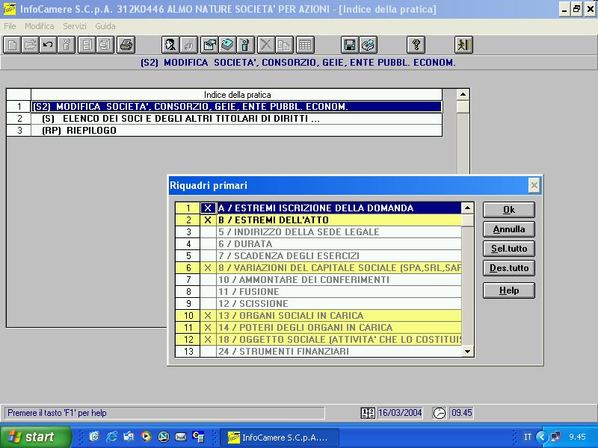Uncheck the X for Oggetto sociale row
Screen dimensions: 598x448
click(x=208, y=340)
